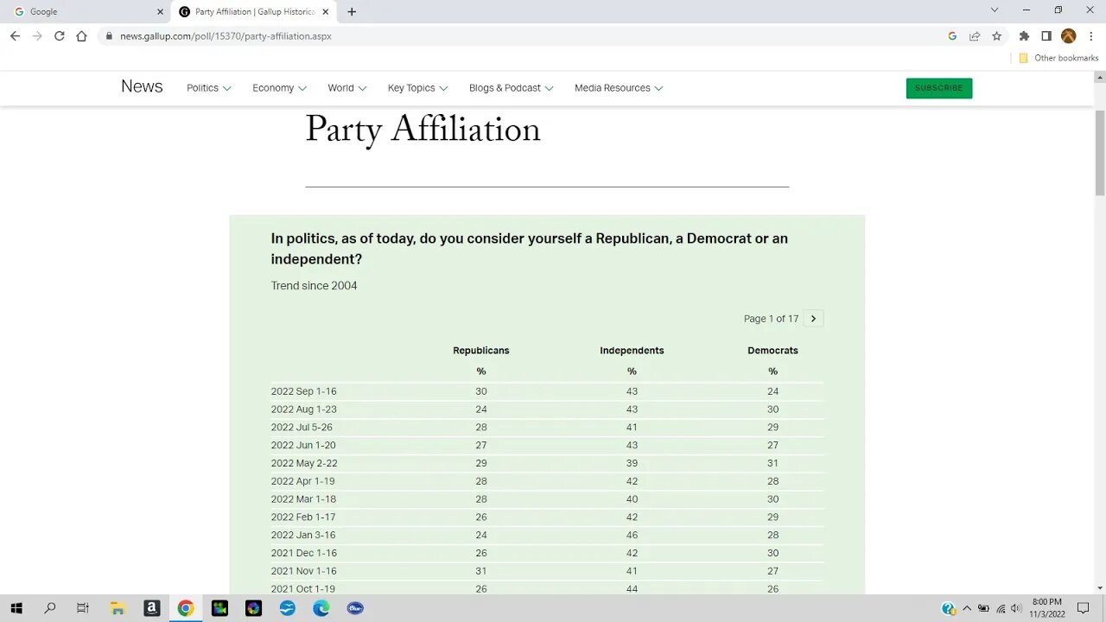Bookmark this page with the star icon
1106x622 pixels.
click(x=996, y=36)
